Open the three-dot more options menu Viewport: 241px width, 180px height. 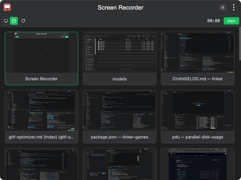tap(234, 7)
